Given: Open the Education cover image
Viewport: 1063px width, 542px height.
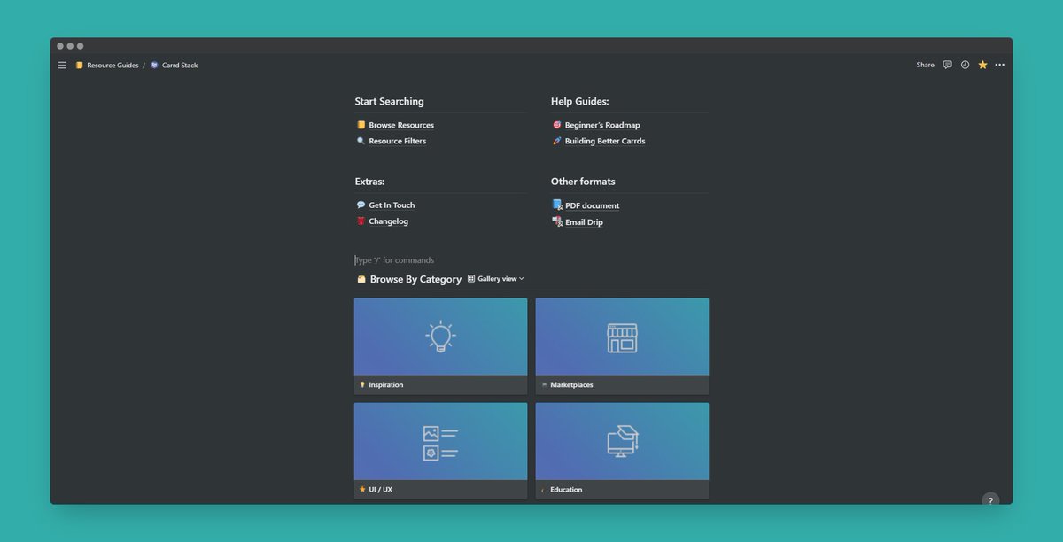Looking at the screenshot, I should tap(622, 441).
